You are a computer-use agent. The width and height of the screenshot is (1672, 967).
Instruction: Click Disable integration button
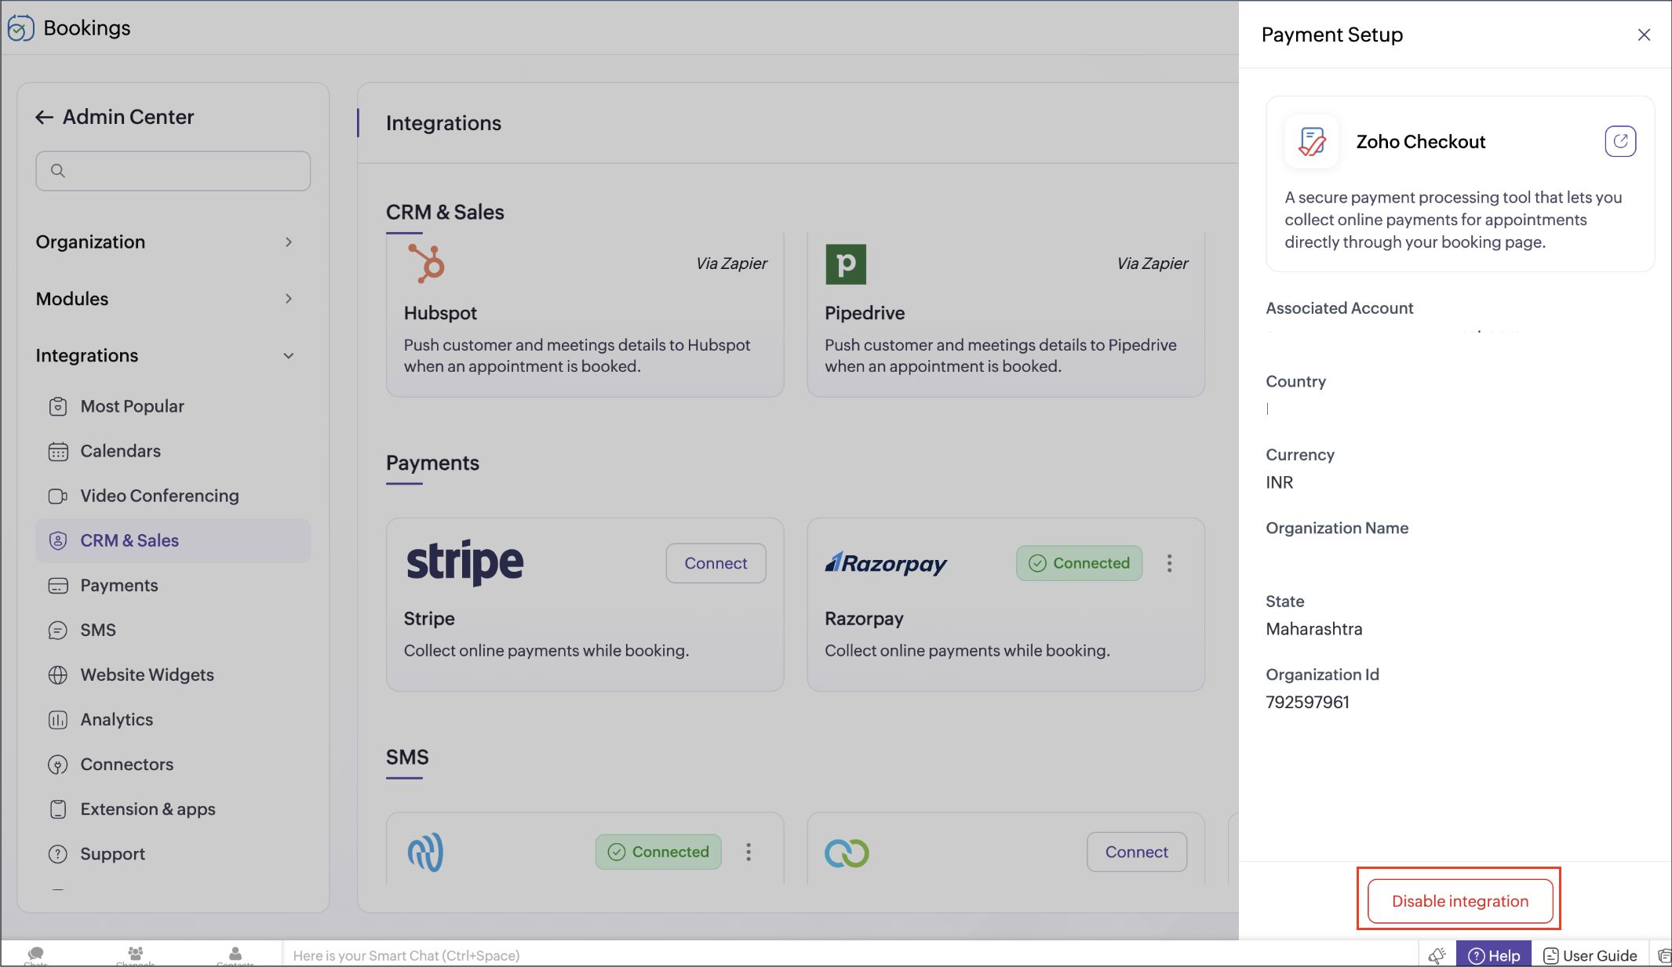click(1459, 901)
